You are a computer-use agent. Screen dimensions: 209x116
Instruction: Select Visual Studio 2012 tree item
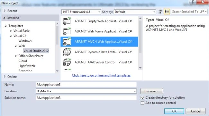coord(36,51)
